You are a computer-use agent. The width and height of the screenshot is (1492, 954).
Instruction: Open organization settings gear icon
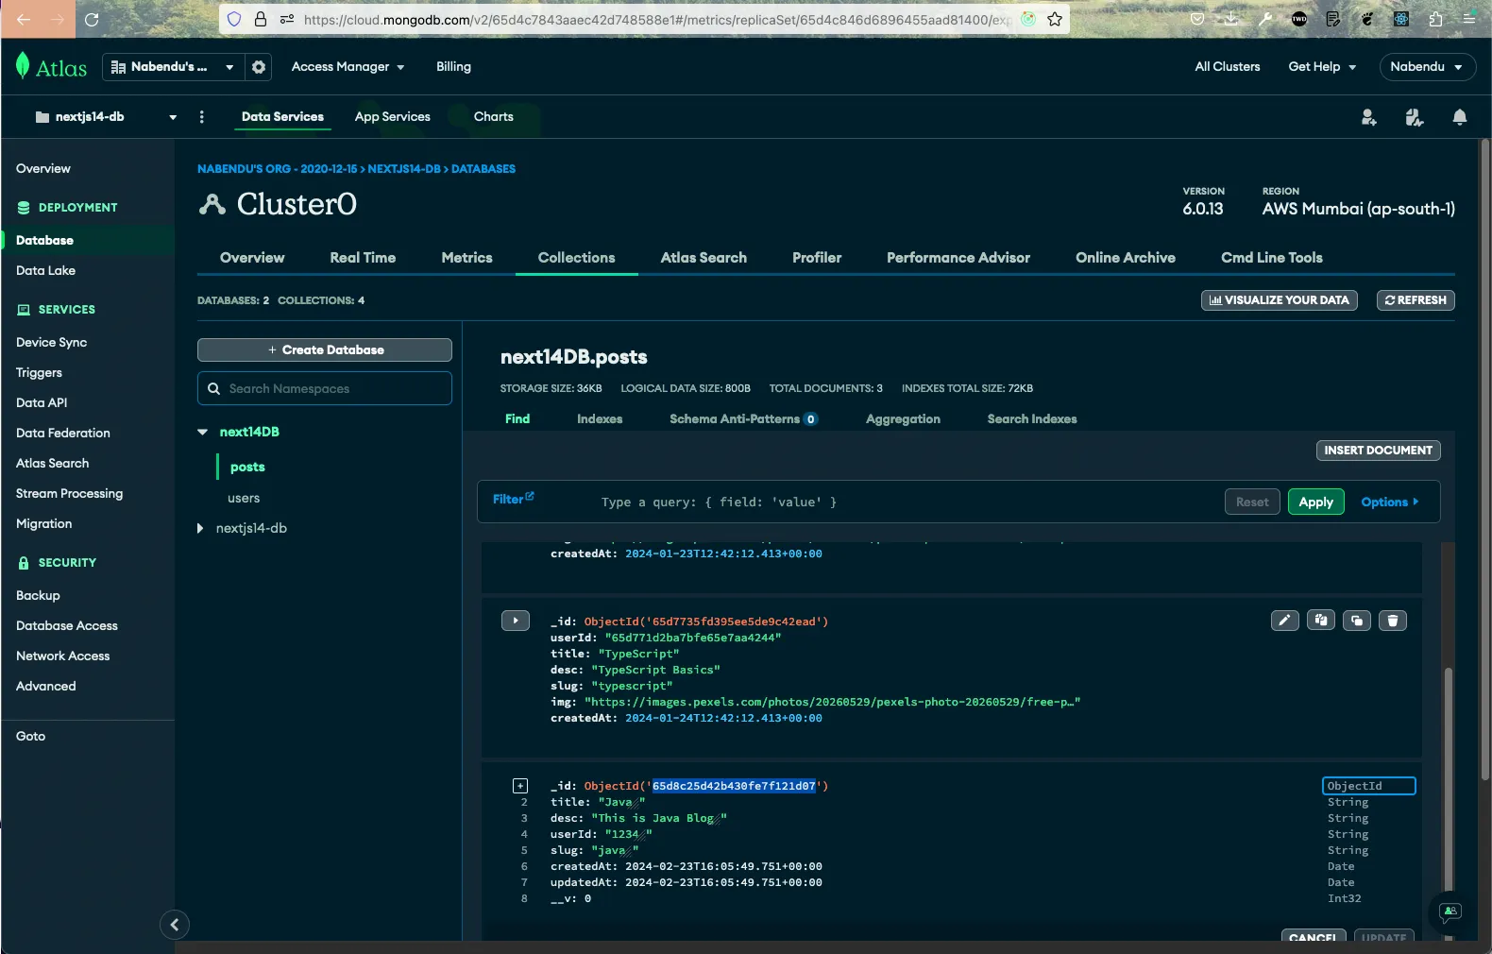258,67
